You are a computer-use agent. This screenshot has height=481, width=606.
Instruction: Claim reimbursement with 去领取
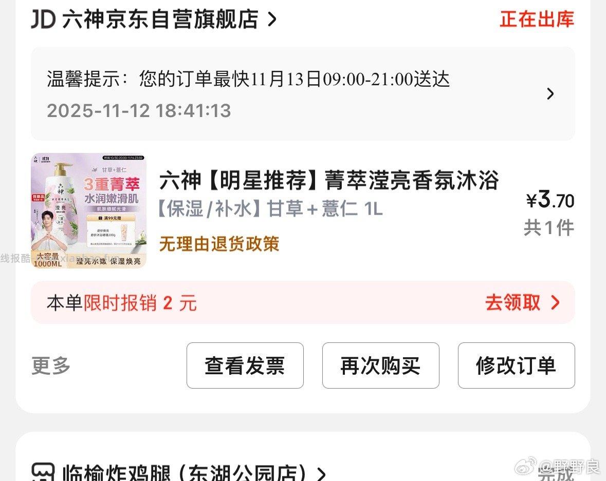click(513, 302)
